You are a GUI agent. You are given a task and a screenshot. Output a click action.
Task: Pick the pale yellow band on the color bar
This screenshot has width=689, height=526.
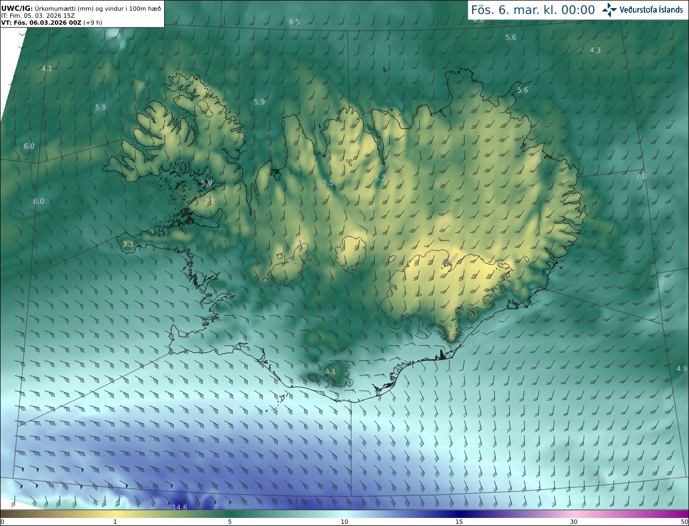[116, 514]
